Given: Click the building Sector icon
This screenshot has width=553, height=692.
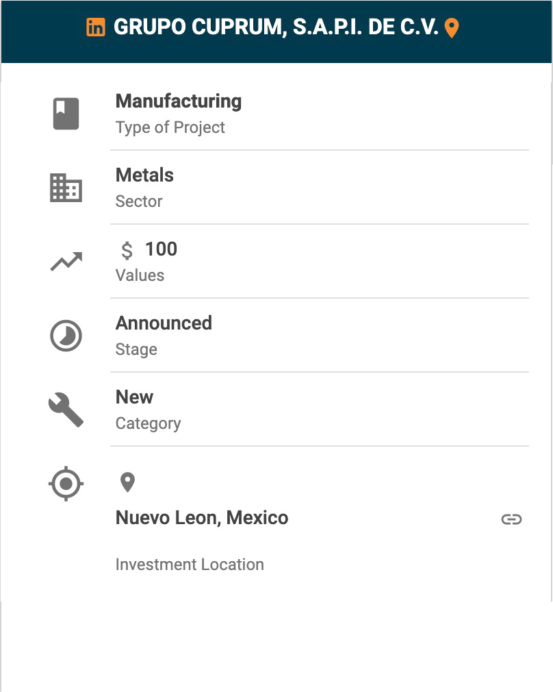Looking at the screenshot, I should point(66,188).
